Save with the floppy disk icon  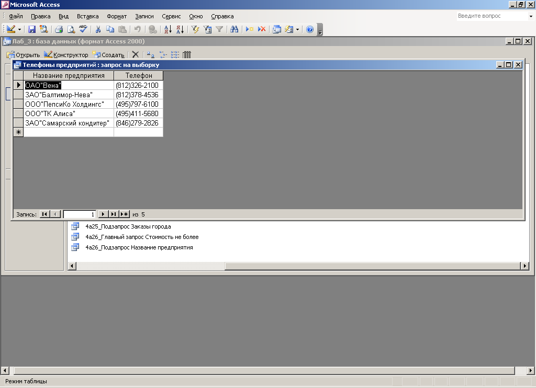[32, 29]
